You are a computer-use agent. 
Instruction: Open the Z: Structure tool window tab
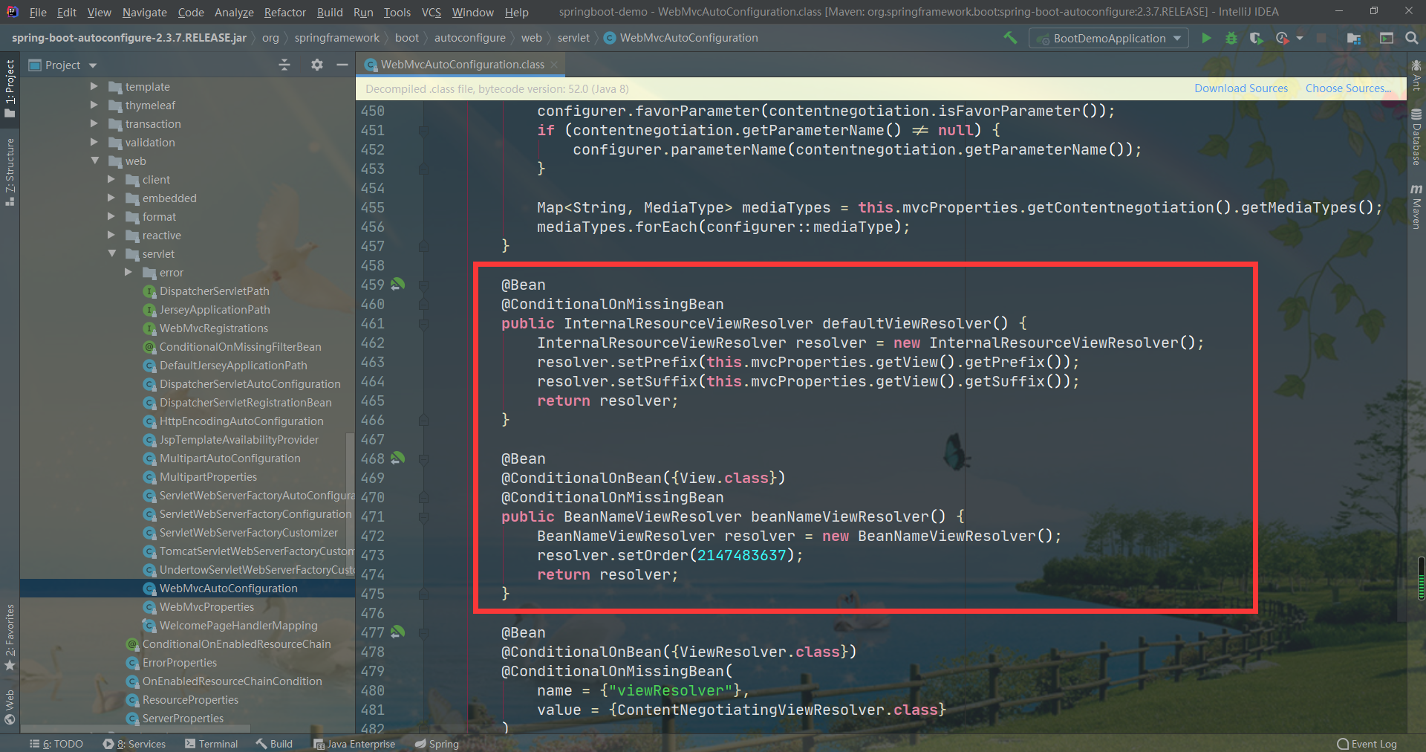click(10, 172)
